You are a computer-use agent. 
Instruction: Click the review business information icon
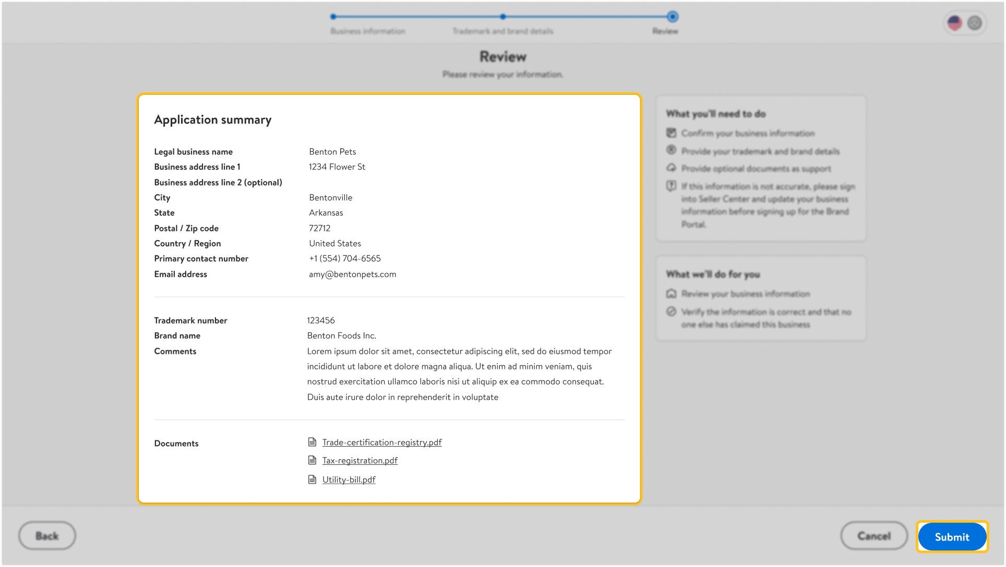click(671, 294)
